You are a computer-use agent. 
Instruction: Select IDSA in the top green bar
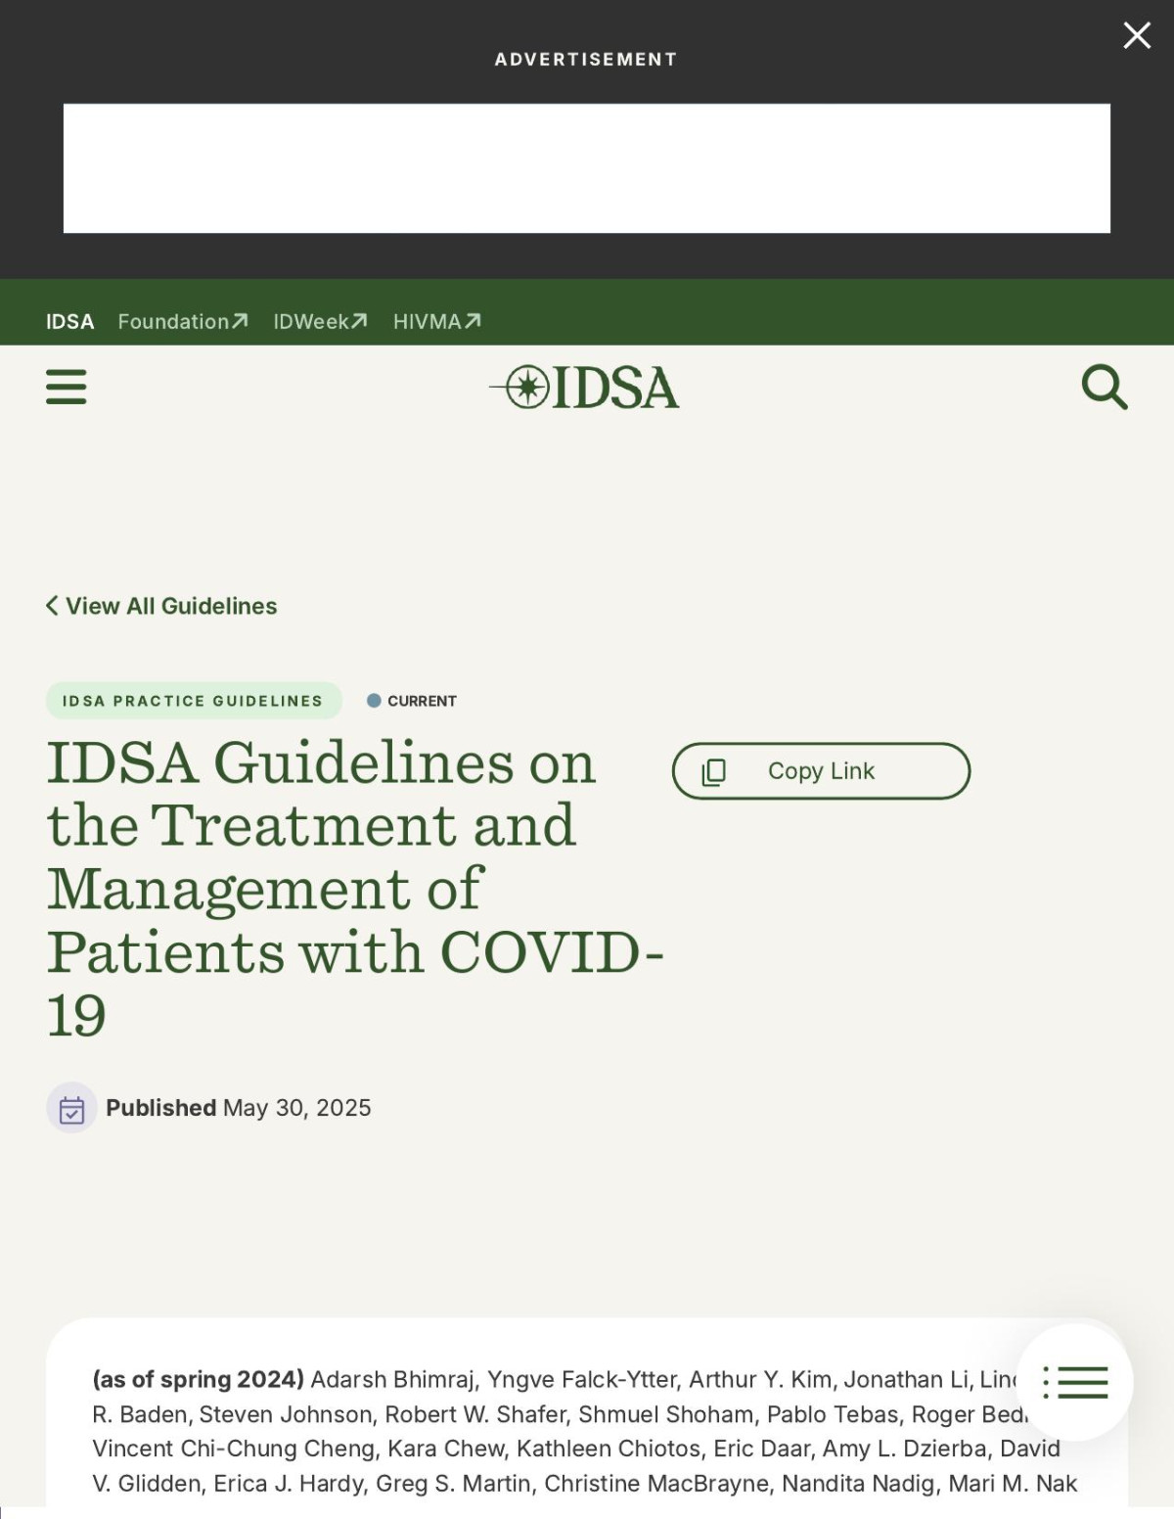pyautogui.click(x=69, y=321)
